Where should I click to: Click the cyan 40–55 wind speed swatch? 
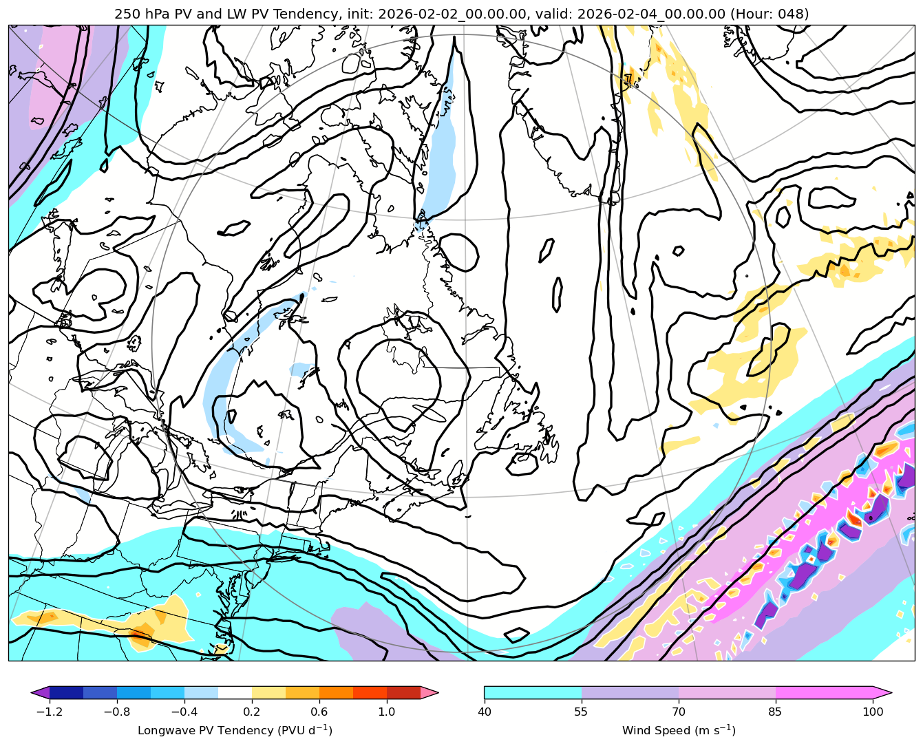click(533, 692)
